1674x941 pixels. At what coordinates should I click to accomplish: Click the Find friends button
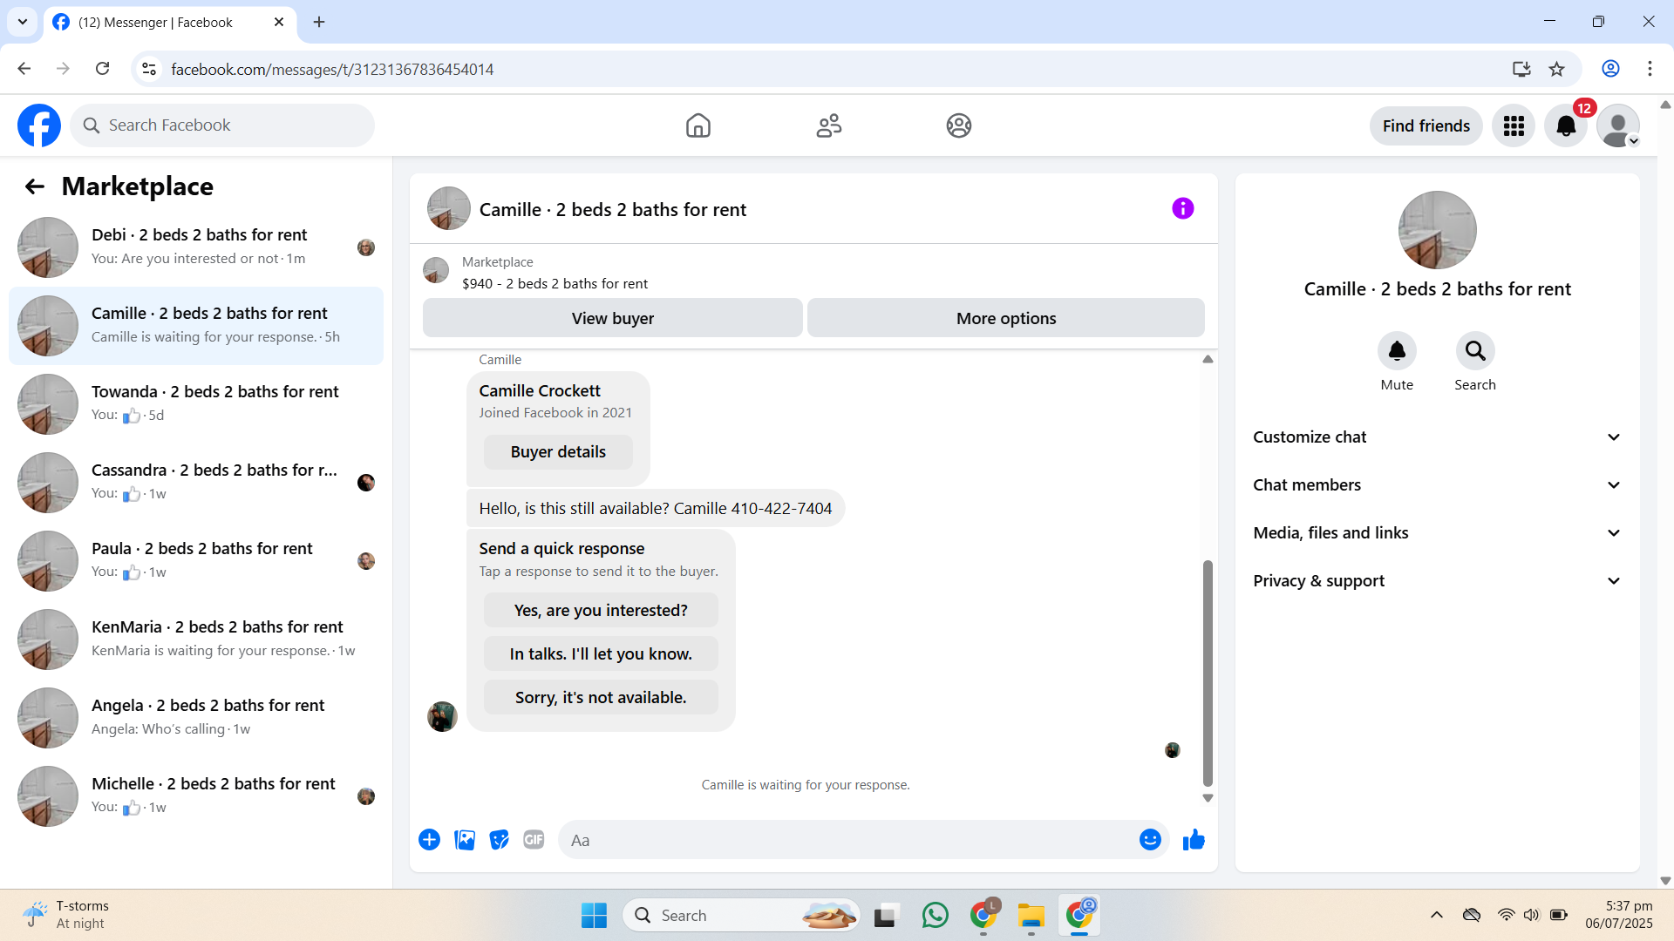[1426, 125]
